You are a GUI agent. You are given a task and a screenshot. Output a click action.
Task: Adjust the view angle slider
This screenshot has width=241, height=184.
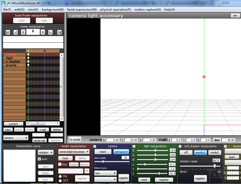[x=103, y=162]
